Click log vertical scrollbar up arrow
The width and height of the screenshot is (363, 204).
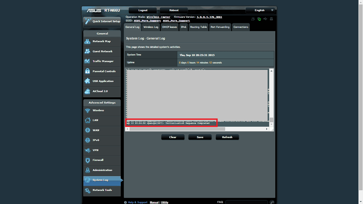(x=271, y=71)
